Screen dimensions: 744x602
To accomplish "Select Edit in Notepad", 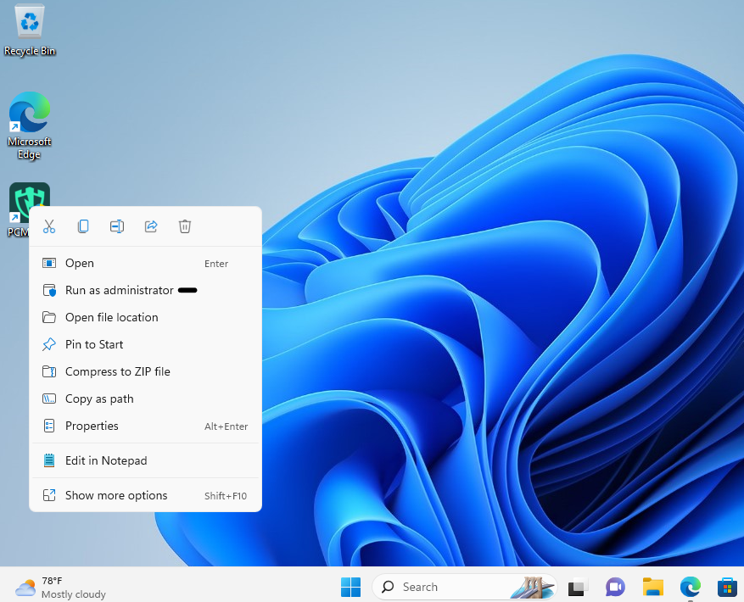I will pyautogui.click(x=106, y=461).
